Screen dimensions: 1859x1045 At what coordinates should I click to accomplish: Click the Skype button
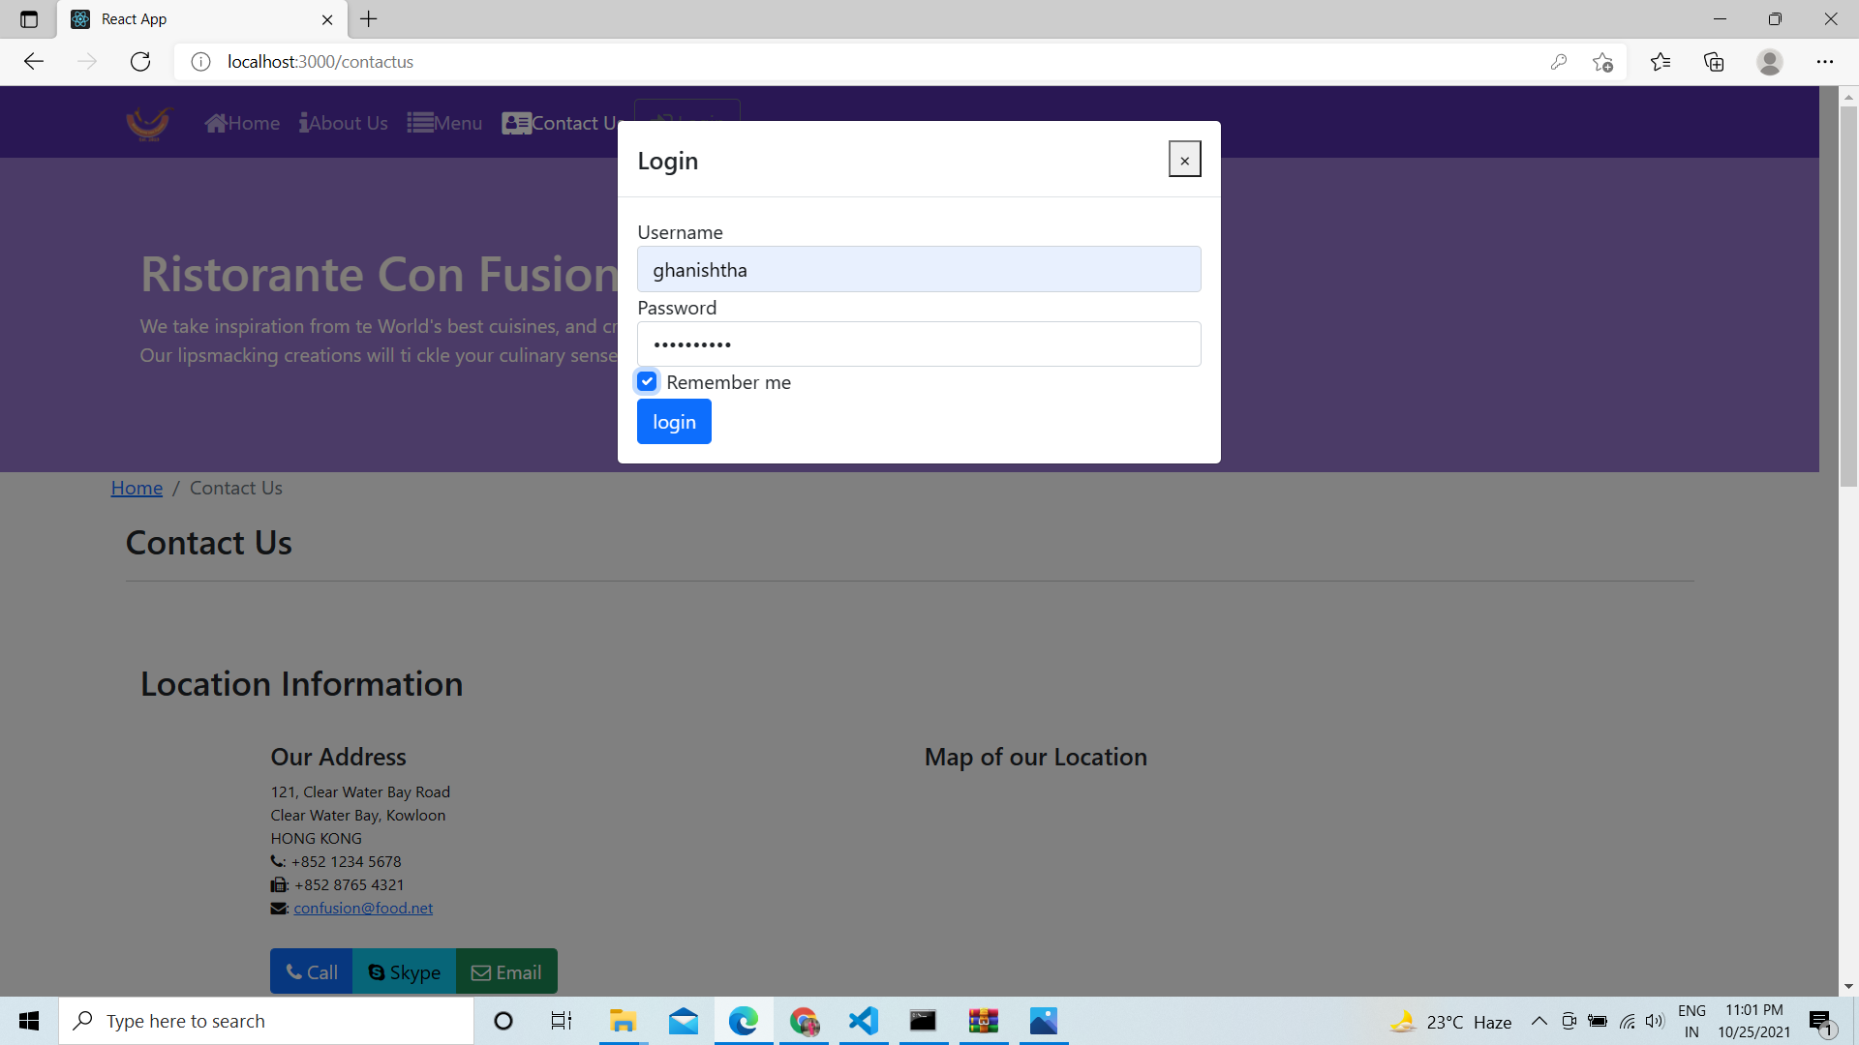(405, 971)
